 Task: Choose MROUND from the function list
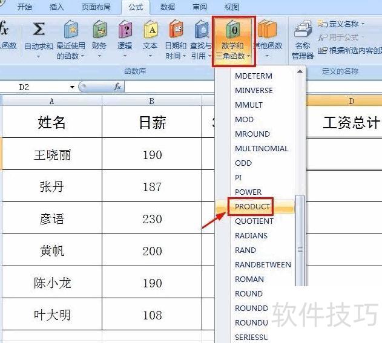(x=252, y=134)
